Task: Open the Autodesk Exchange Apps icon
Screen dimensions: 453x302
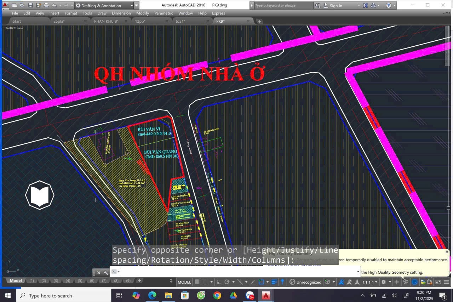Action: 366,5
